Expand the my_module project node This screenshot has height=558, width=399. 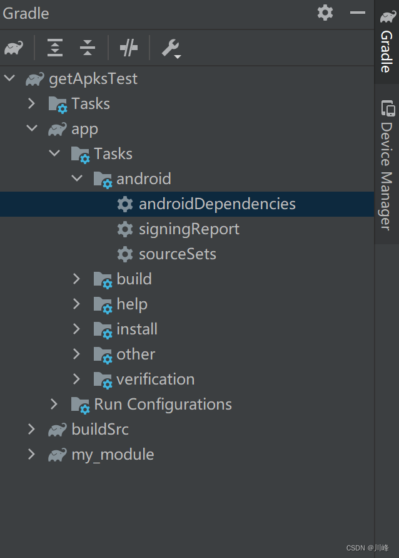pos(31,454)
